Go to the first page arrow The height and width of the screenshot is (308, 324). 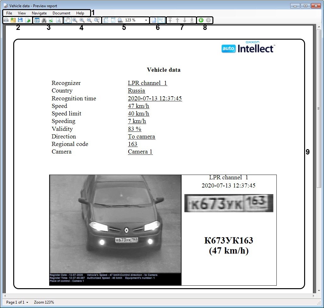click(170, 20)
